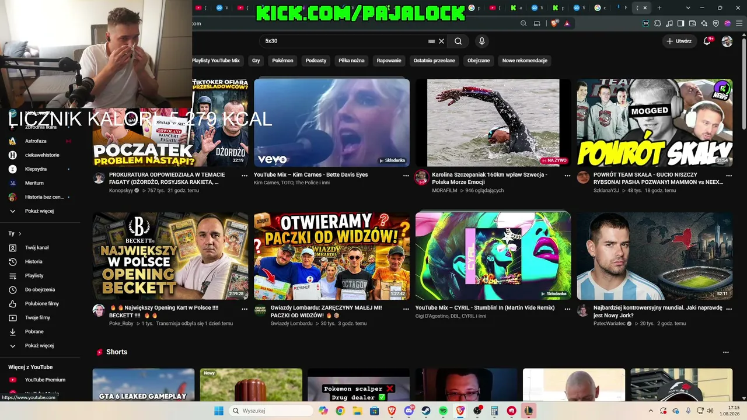Open Discord from the taskbar
747x420 pixels.
(x=409, y=411)
